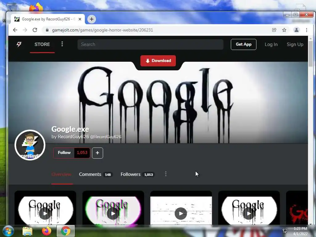Click the taskbar clock 1:23 PM
316x237 pixels.
(300, 229)
